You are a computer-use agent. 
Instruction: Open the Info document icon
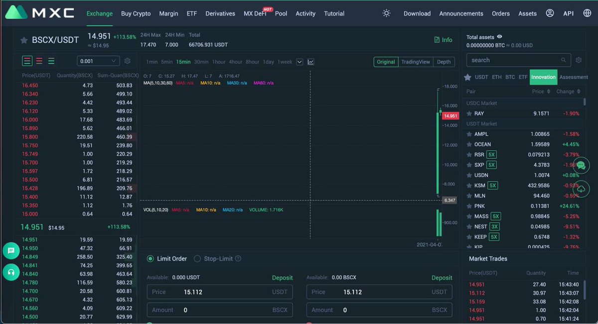[x=437, y=40]
